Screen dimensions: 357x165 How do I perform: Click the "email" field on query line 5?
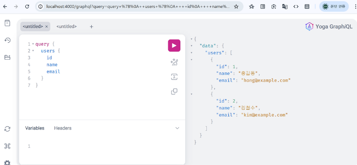pyautogui.click(x=53, y=72)
